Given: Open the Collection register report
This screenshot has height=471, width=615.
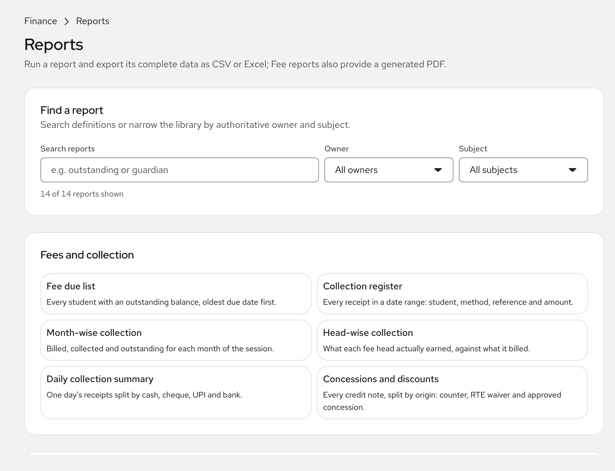Looking at the screenshot, I should pos(452,293).
